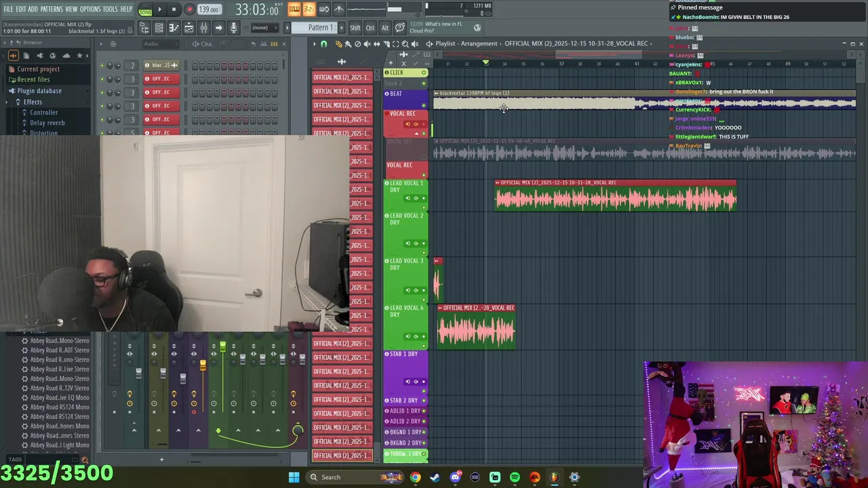Select the Playlist Select tool

pyautogui.click(x=396, y=44)
